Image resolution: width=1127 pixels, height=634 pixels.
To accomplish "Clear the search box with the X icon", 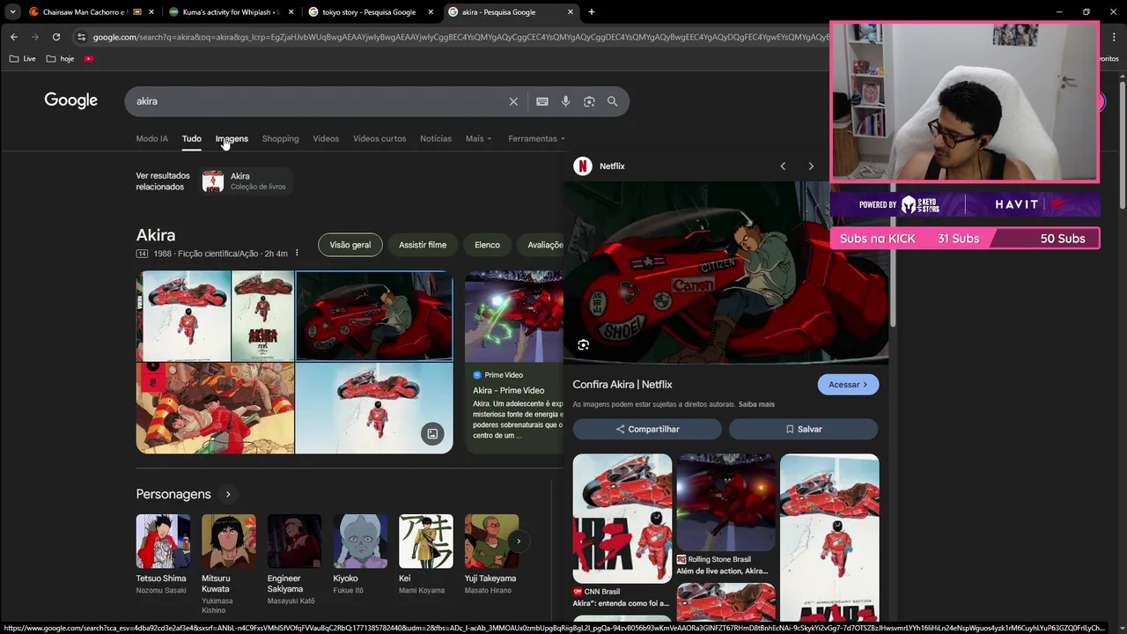I will [x=513, y=101].
